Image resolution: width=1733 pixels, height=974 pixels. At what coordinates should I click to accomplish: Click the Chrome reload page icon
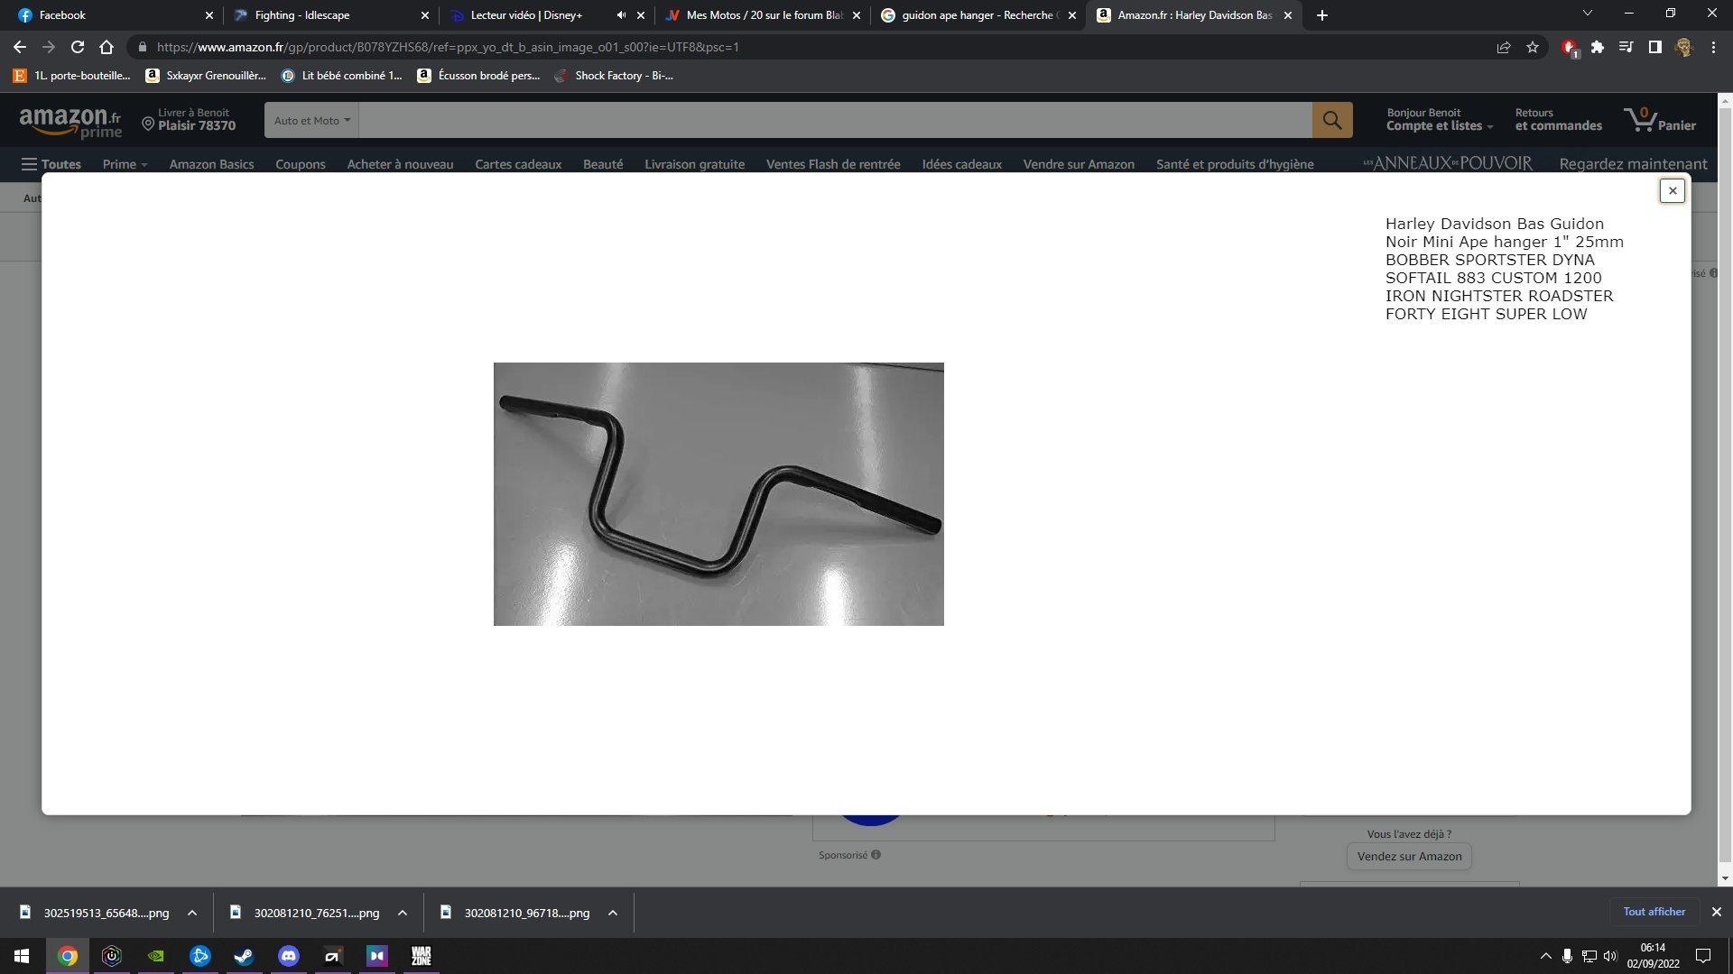tap(78, 47)
